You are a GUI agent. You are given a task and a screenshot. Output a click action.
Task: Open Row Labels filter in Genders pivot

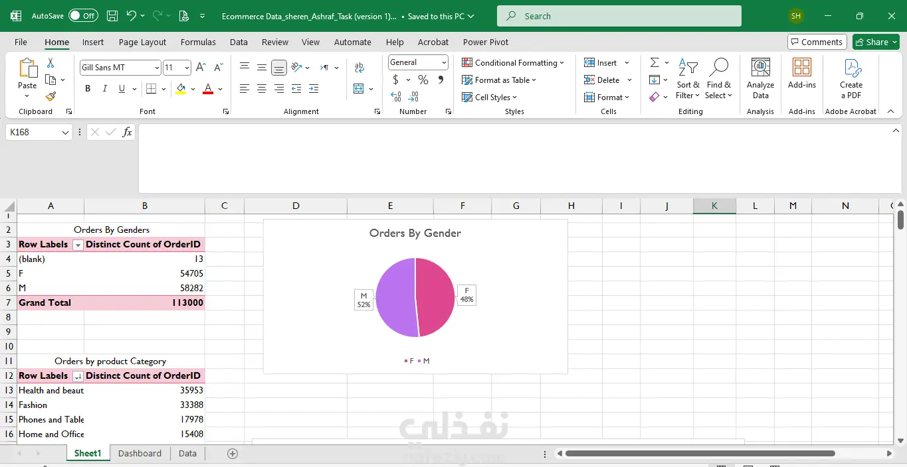pos(78,245)
